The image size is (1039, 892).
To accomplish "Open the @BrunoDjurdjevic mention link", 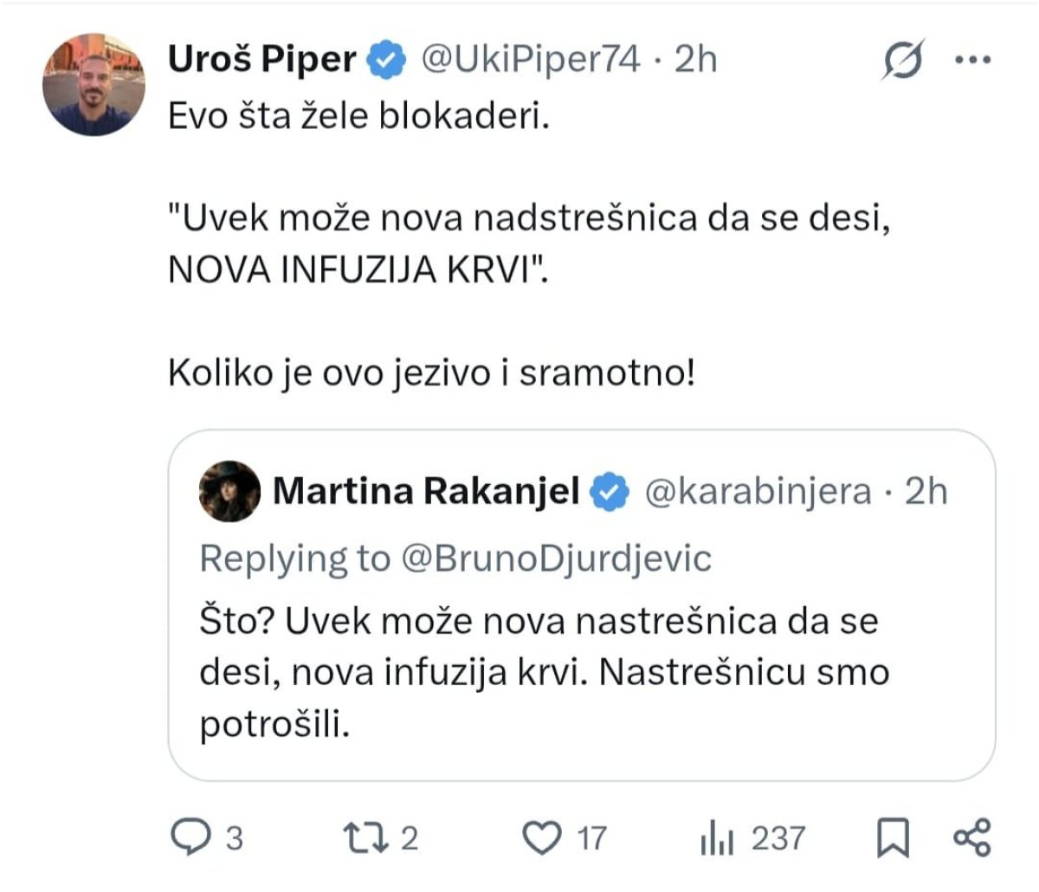I will pyautogui.click(x=556, y=559).
